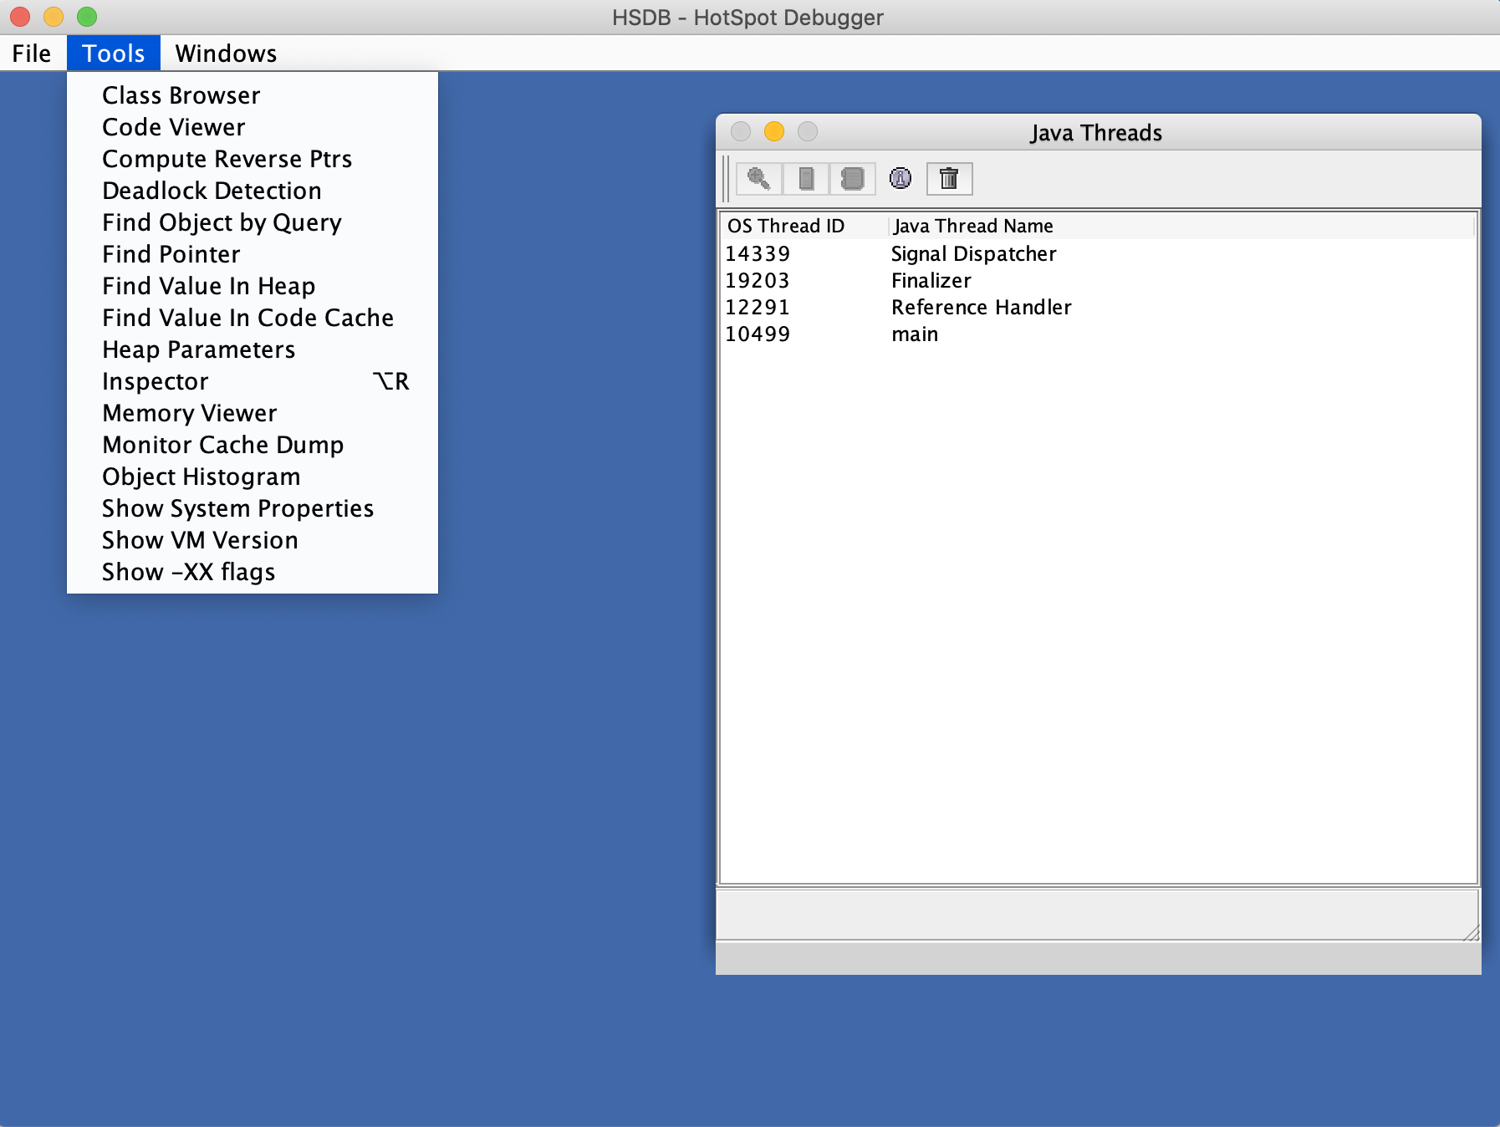Choose Code Viewer from Tools menu
The image size is (1500, 1127).
coord(253,127)
